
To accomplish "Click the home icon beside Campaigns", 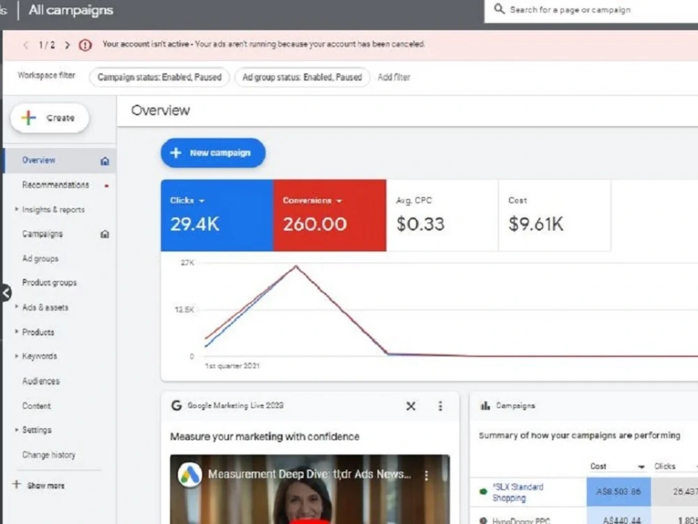I will [x=105, y=234].
